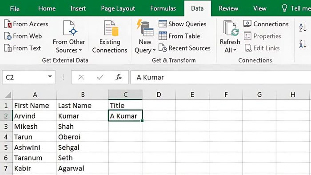The width and height of the screenshot is (311, 175).
Task: Switch to the View tab
Action: 259,8
